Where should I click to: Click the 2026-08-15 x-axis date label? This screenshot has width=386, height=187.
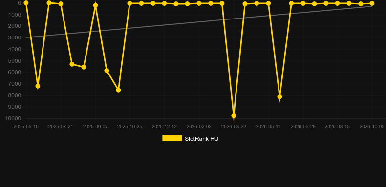point(337,127)
